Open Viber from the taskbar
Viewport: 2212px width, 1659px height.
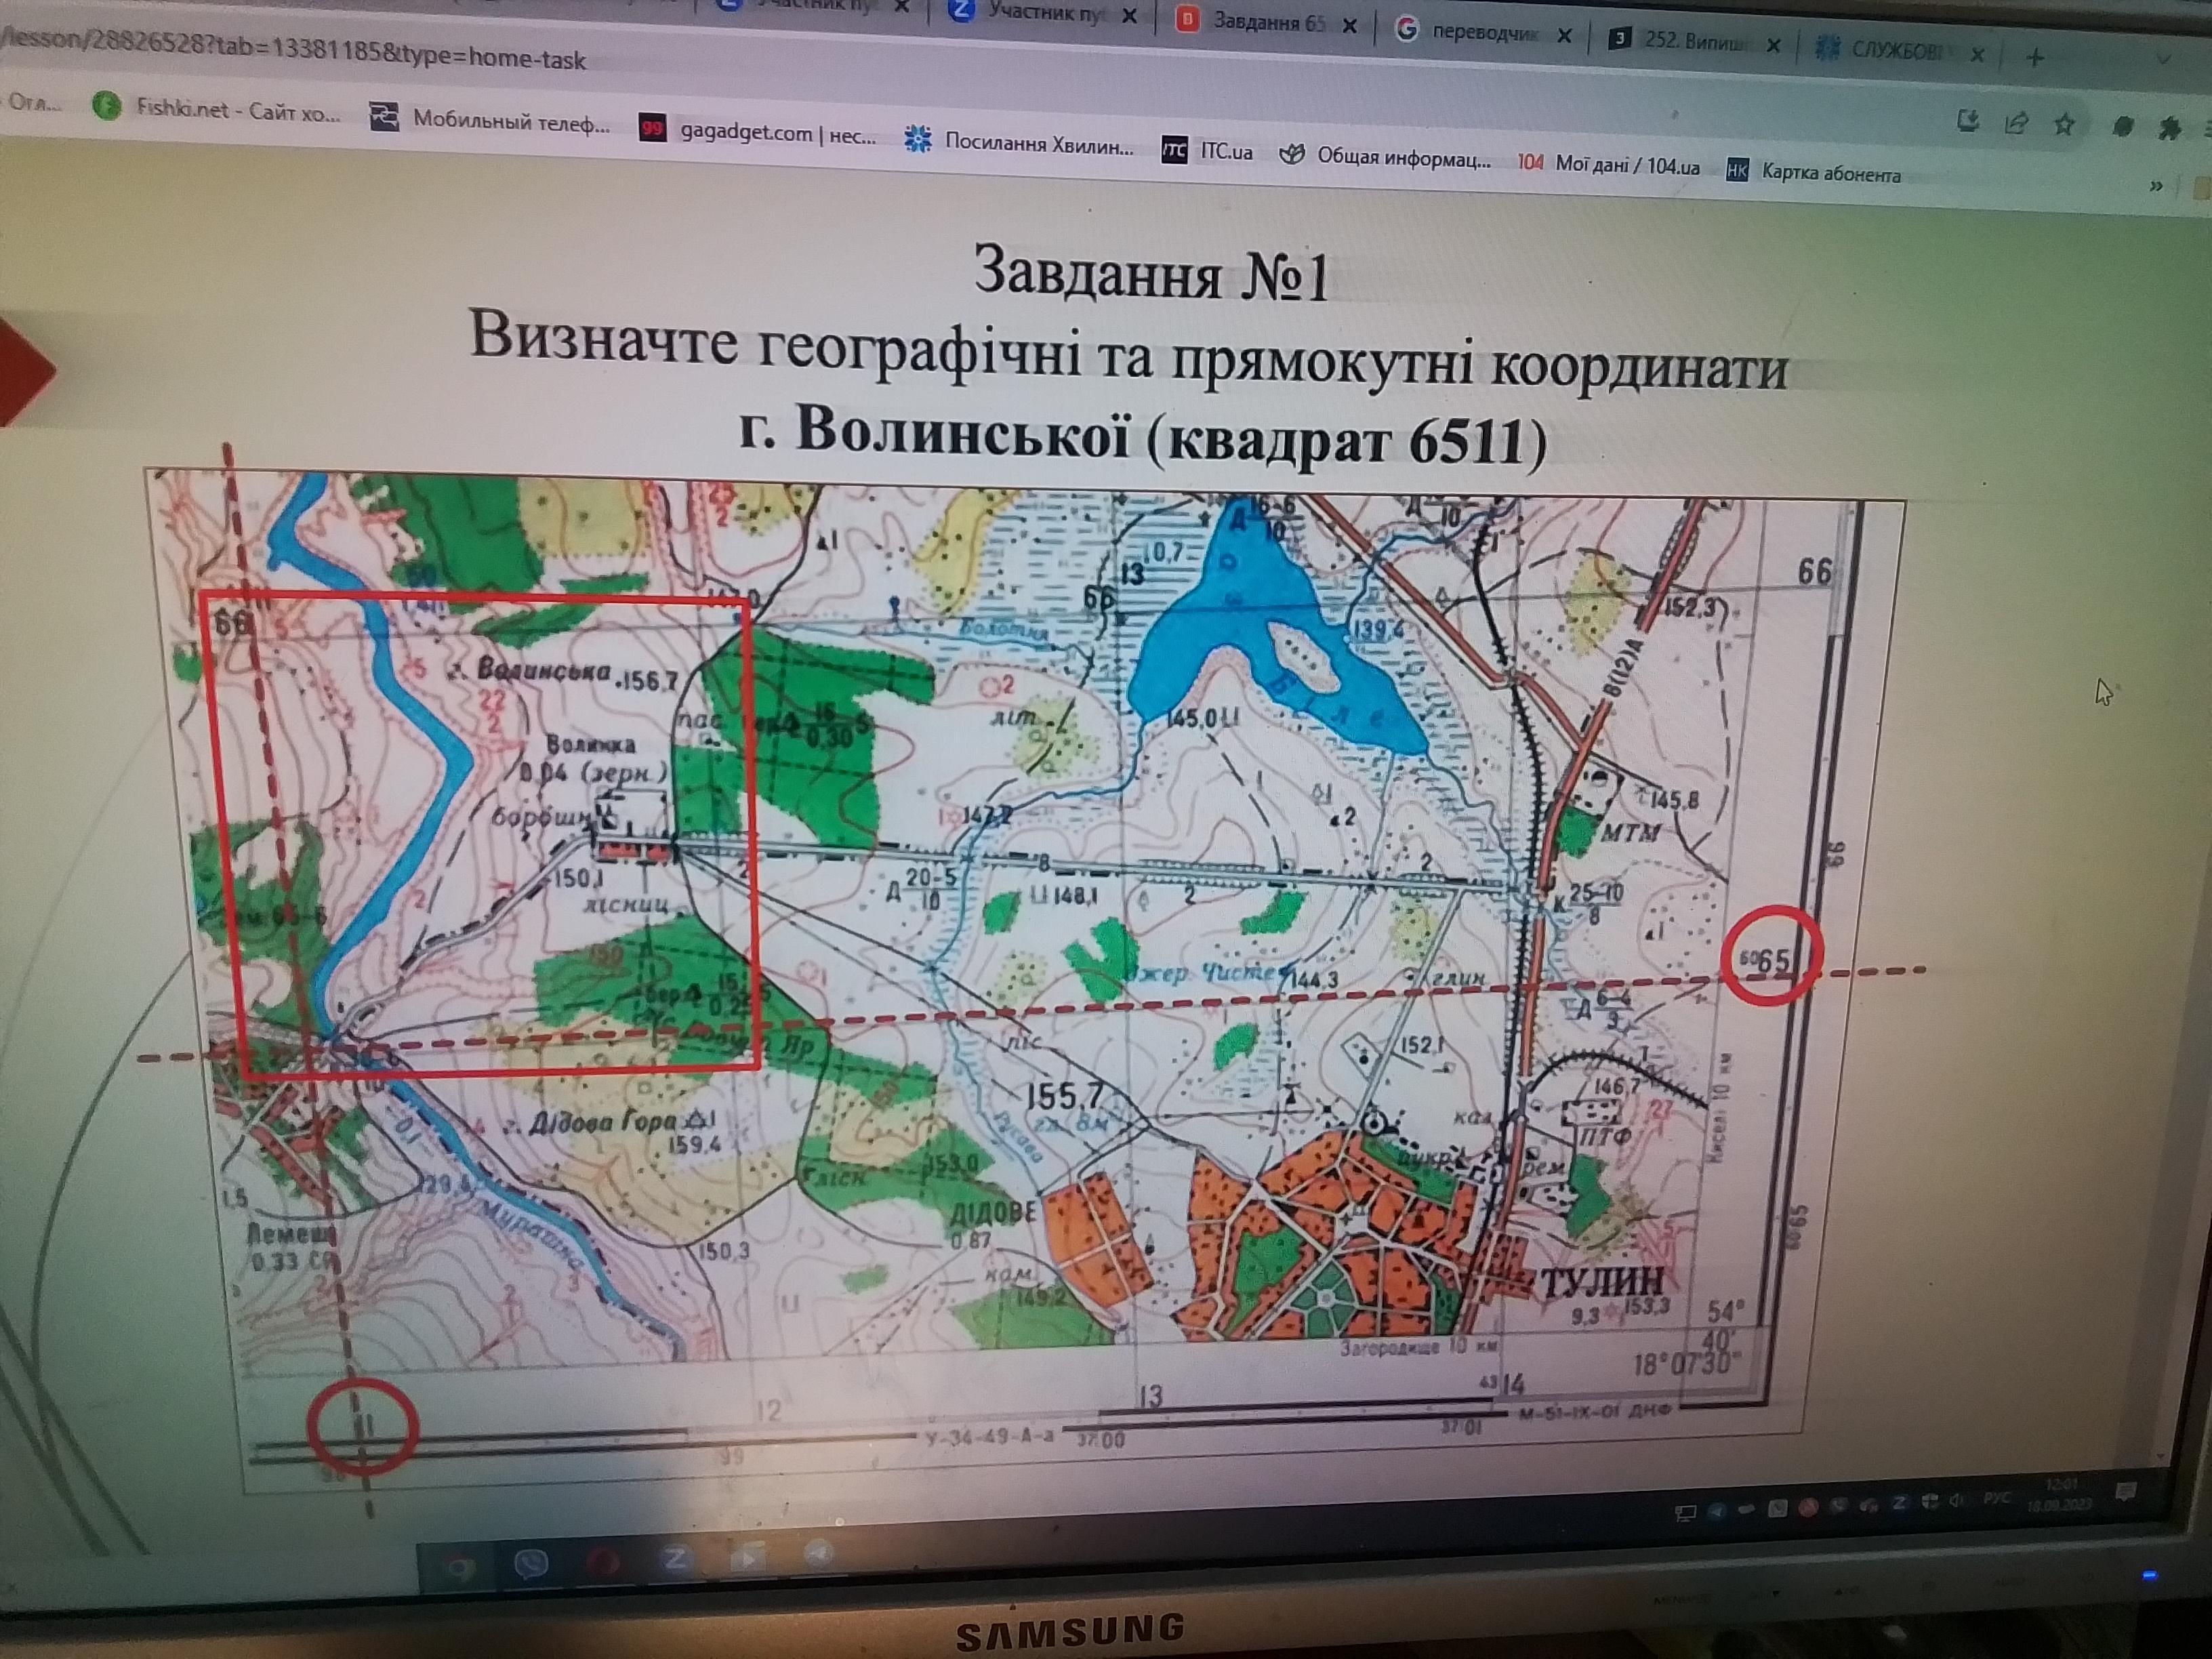point(531,1563)
